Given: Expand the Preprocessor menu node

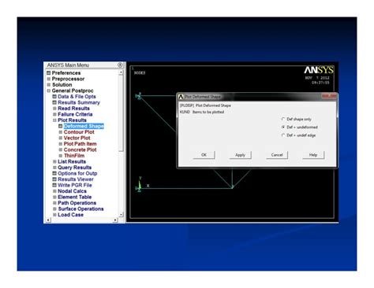Looking at the screenshot, I should point(49,79).
